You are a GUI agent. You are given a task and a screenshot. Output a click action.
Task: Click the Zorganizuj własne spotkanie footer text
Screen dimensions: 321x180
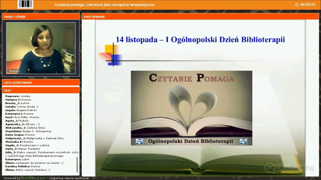tap(69, 178)
